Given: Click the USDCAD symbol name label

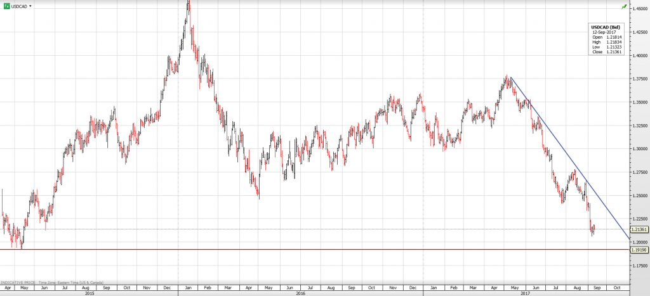Looking at the screenshot, I should 19,5.
